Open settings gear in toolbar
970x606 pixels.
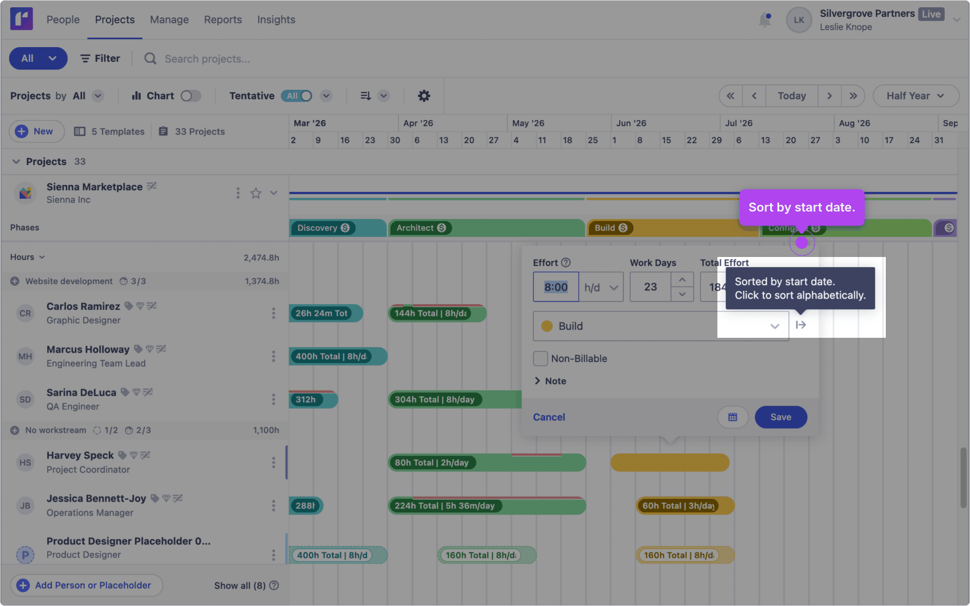424,96
